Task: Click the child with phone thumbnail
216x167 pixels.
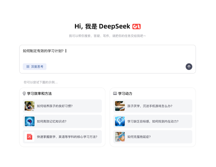Action: pyautogui.click(x=120, y=106)
